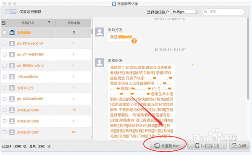Screen dimensions: 252x155
Task: Click the avatar icon for gh_937edc5bd1a7
Action: (12, 43)
